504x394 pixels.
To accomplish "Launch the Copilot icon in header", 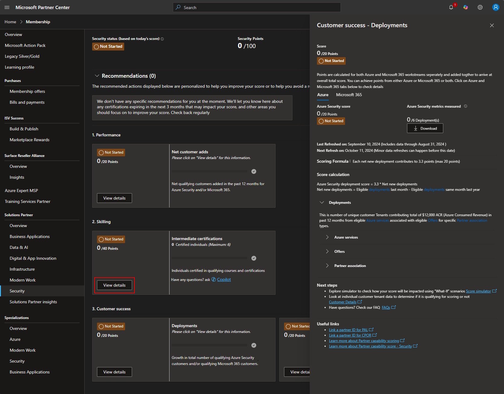I will pos(466,7).
